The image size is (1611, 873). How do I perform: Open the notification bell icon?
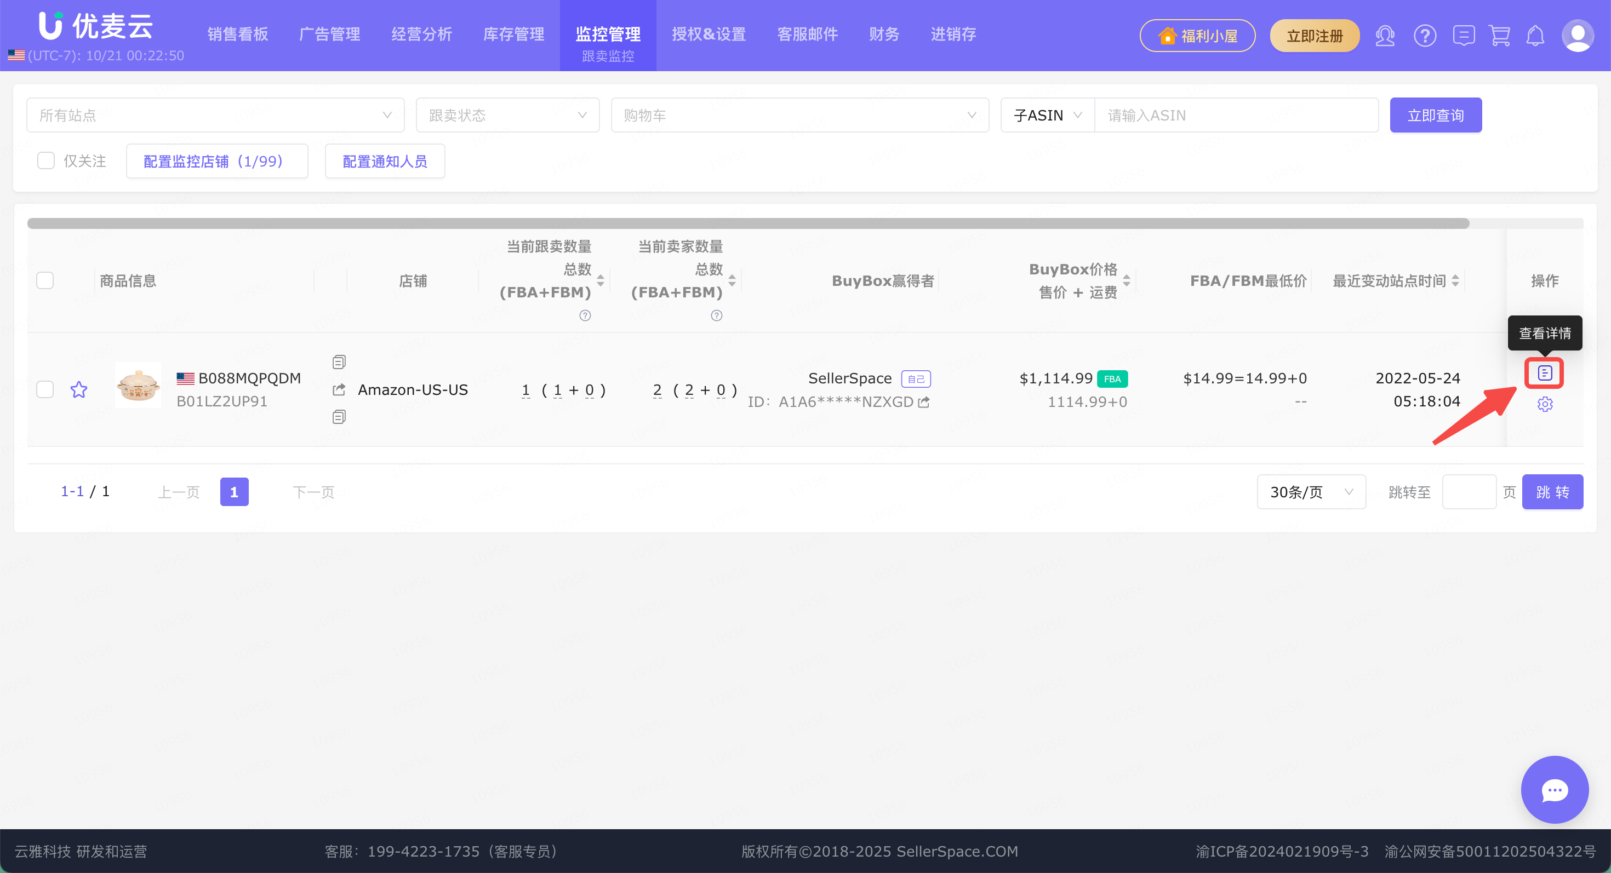pyautogui.click(x=1535, y=36)
